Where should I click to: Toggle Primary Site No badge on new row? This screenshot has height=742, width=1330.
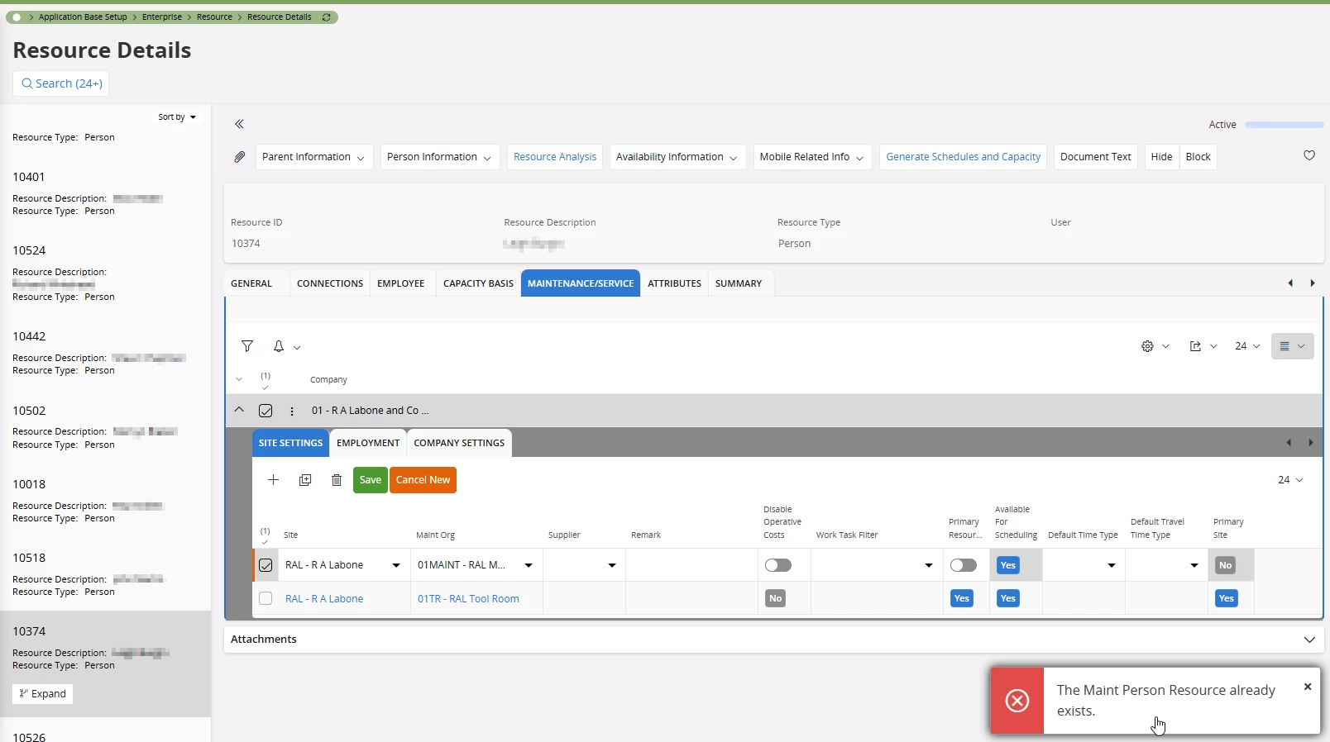(1225, 565)
